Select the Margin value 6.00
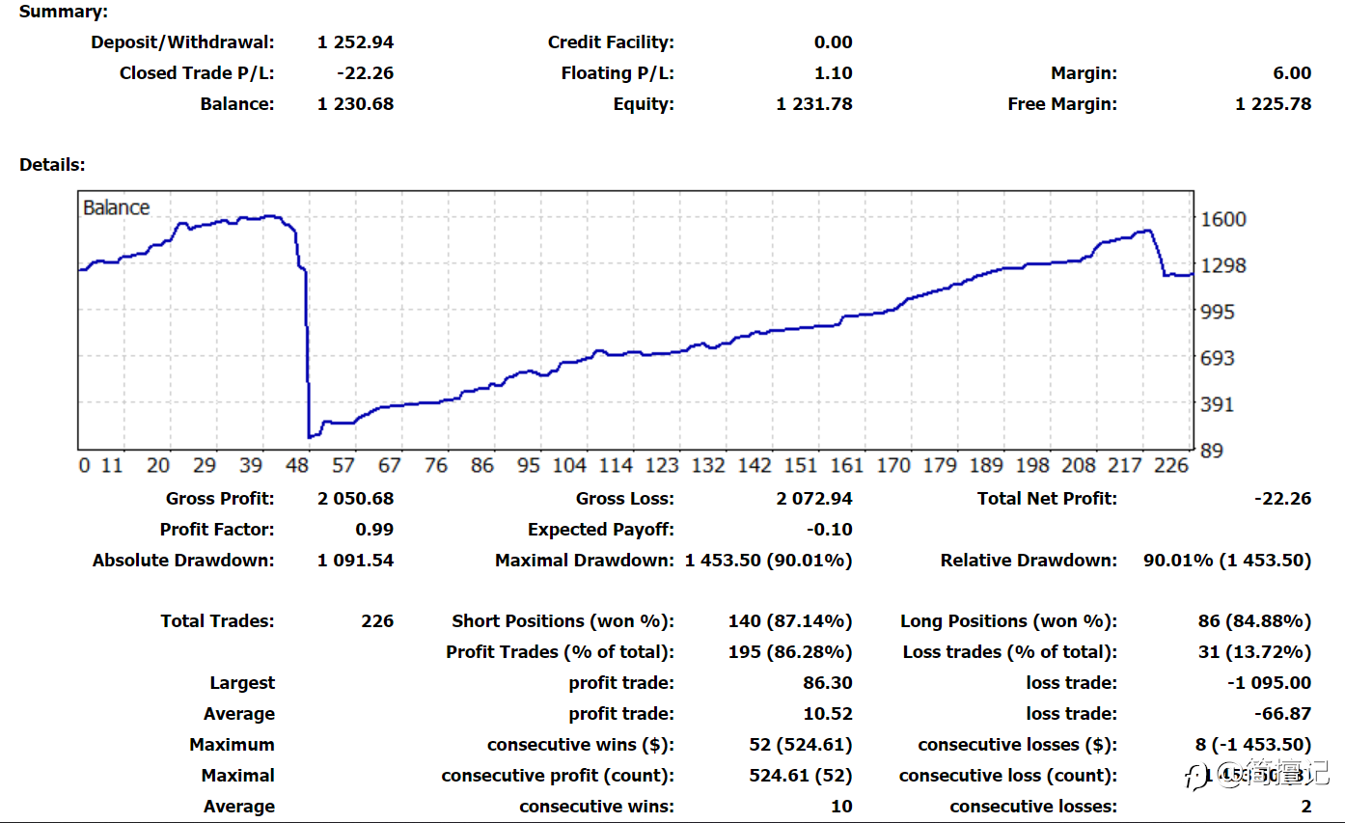The width and height of the screenshot is (1345, 823). (x=1292, y=72)
